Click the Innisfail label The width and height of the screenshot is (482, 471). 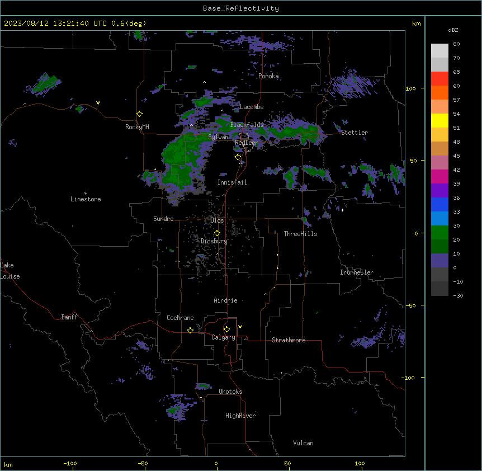[x=232, y=182]
